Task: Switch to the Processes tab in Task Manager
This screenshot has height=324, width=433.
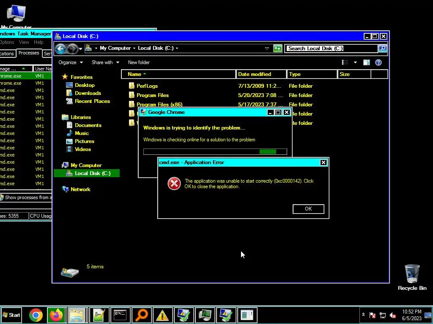Action: (29, 53)
